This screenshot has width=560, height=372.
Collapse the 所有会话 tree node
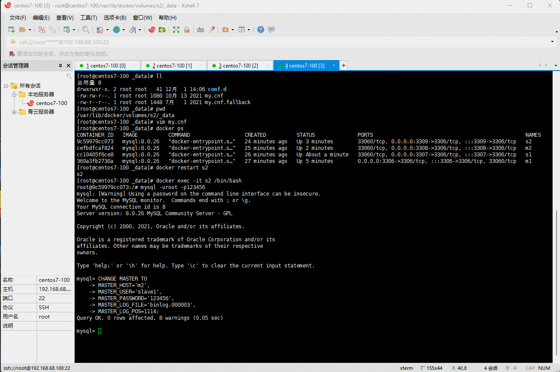click(x=6, y=86)
